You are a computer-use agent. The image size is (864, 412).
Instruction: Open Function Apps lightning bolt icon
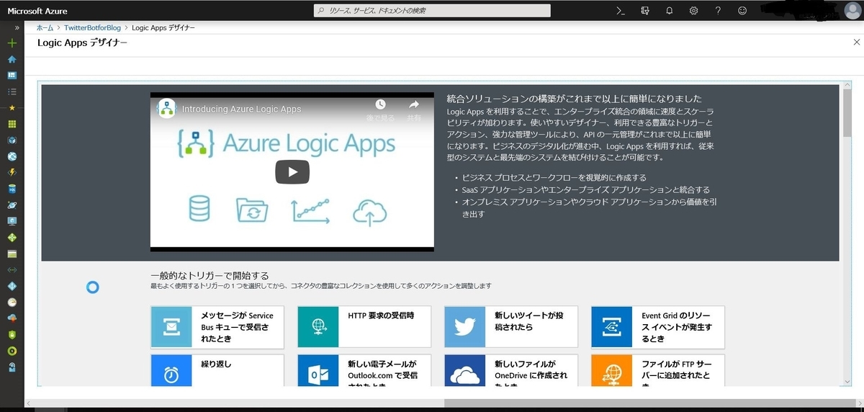tap(12, 172)
